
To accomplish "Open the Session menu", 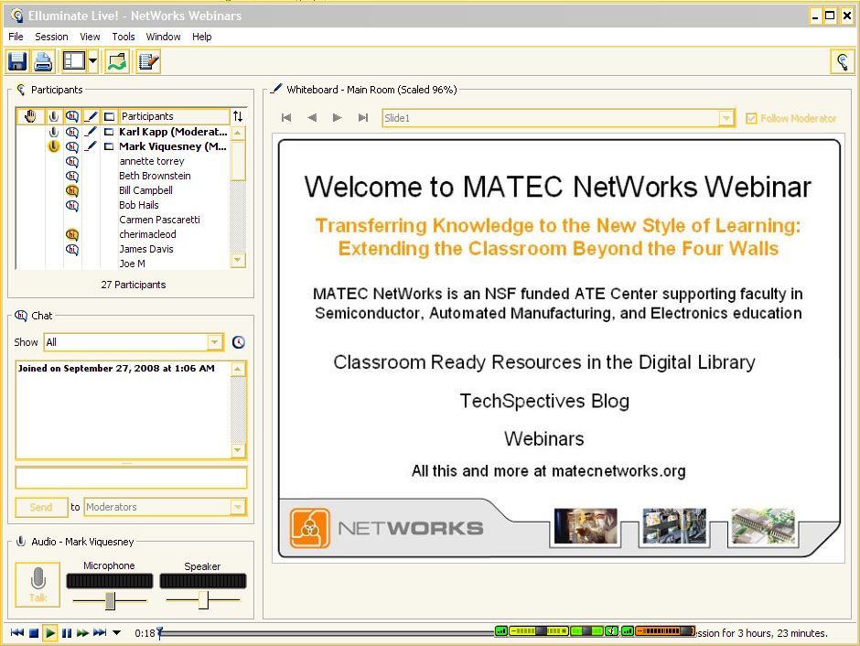I will tap(51, 37).
